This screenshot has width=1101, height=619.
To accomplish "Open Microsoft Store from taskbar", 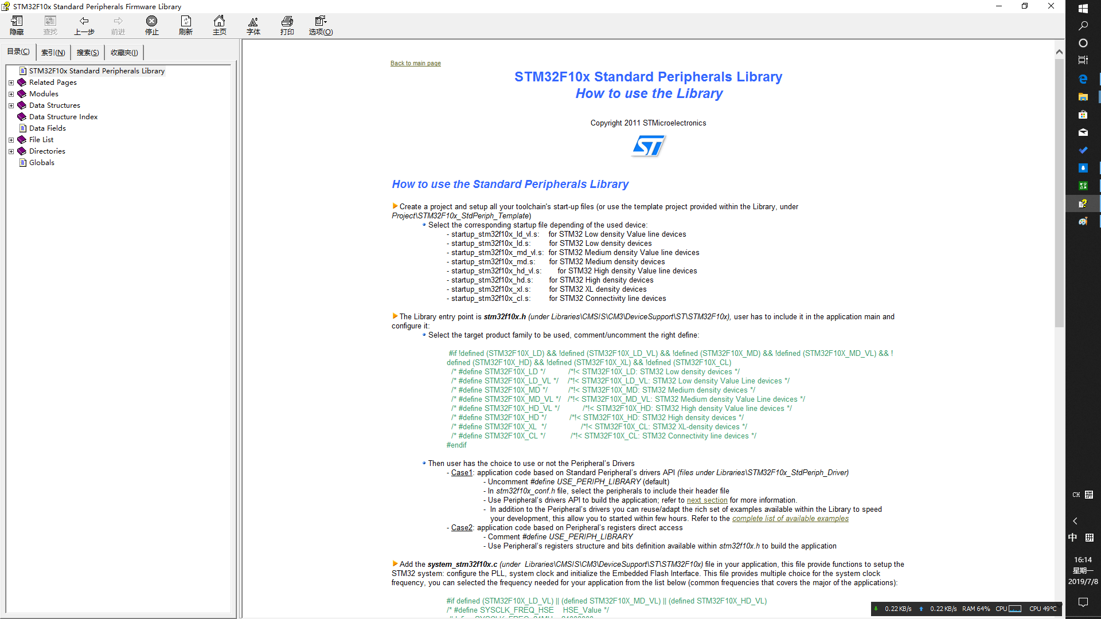I will click(x=1083, y=115).
